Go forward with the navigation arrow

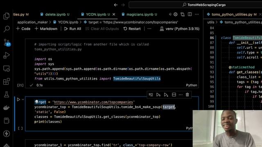[x=123, y=5]
